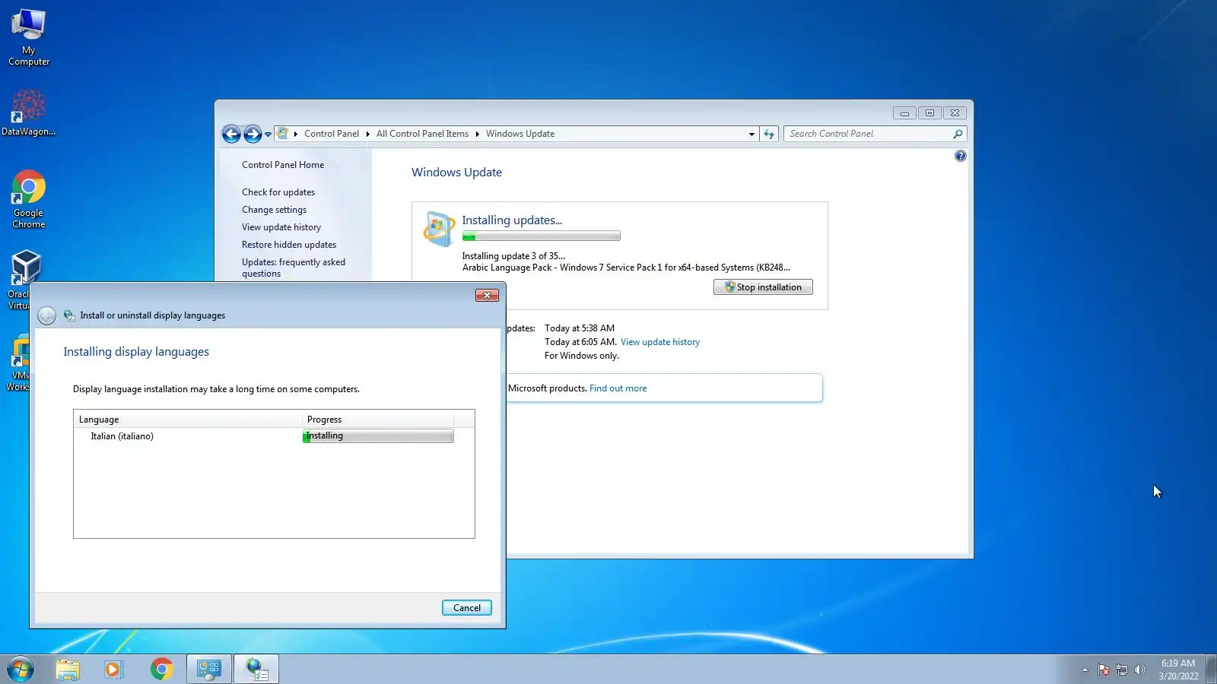Open Windows Explorer from the taskbar
The image size is (1217, 684).
[68, 669]
